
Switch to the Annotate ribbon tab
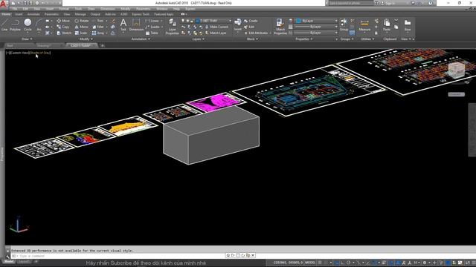pos(33,14)
